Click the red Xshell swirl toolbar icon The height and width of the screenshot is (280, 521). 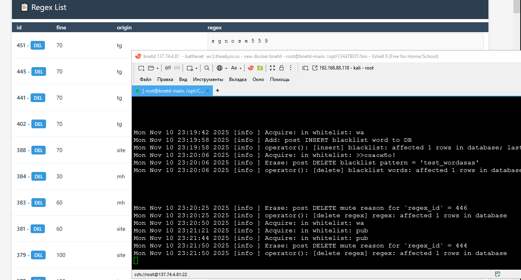coord(251,68)
